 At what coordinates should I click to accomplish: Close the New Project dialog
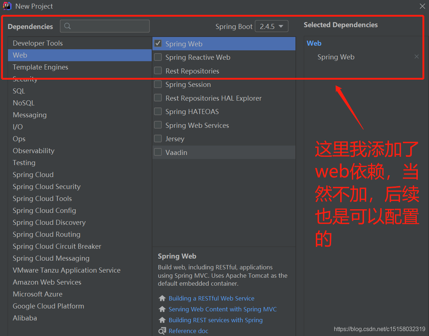(x=422, y=6)
